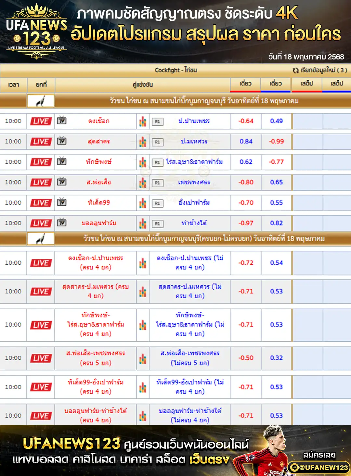Select odds 0.62 for ทักษิพงษ์
The image size is (351, 476).
[246, 162]
